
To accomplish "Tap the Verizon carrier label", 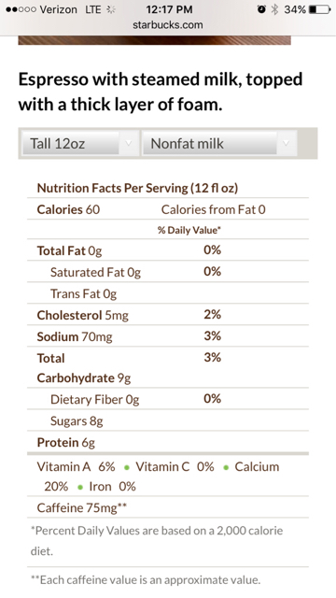I will coord(58,9).
